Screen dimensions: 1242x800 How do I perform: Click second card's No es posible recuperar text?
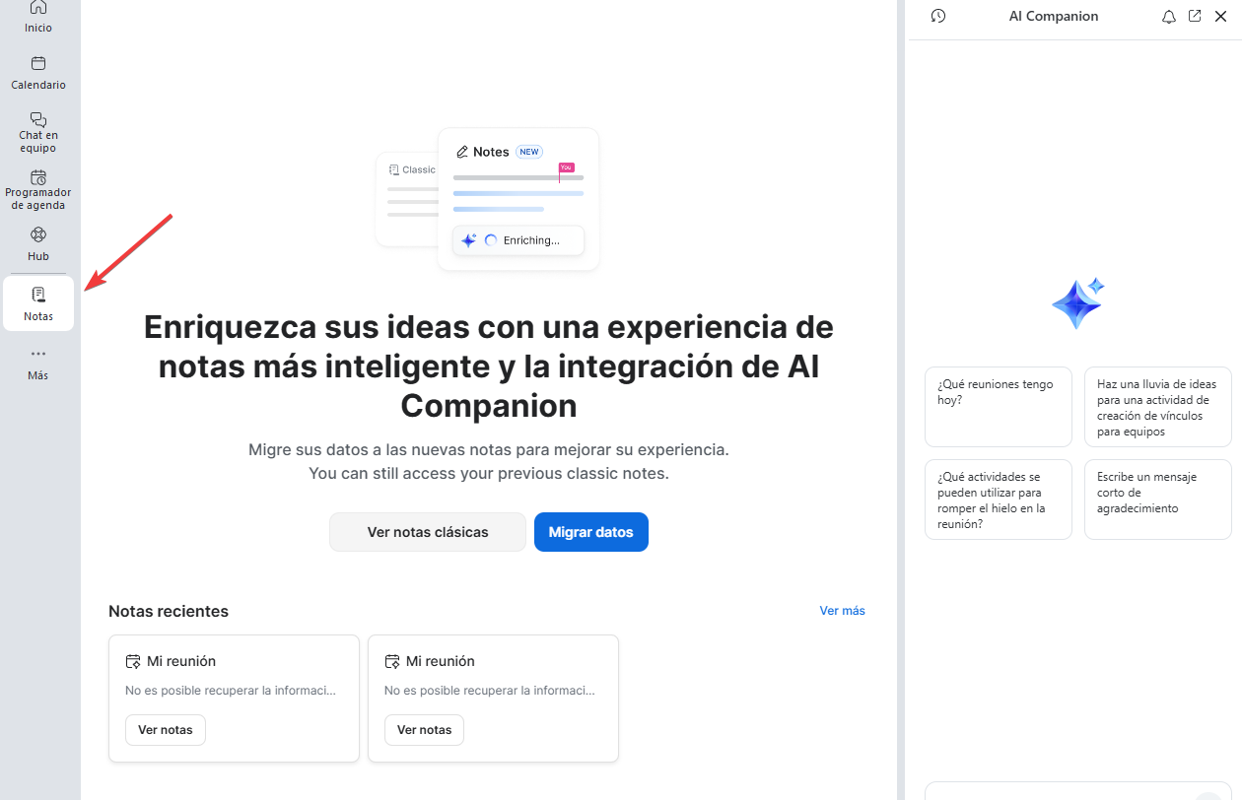click(x=490, y=691)
